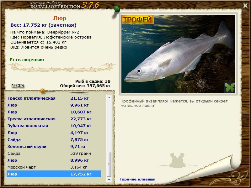This screenshot has width=251, height=188.
Task: Select Зубатка полосатая 10,947 кг entry
Action: [x=54, y=126]
